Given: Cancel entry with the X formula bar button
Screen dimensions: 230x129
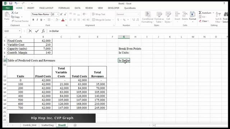Looking at the screenshot, I should coord(30,31).
